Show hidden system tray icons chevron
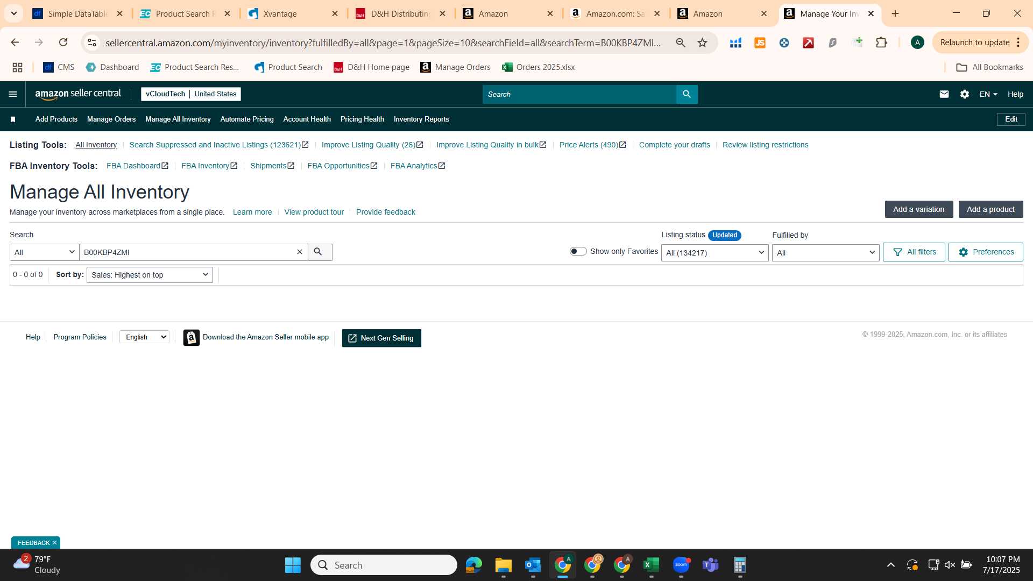The image size is (1033, 581). coord(891,565)
